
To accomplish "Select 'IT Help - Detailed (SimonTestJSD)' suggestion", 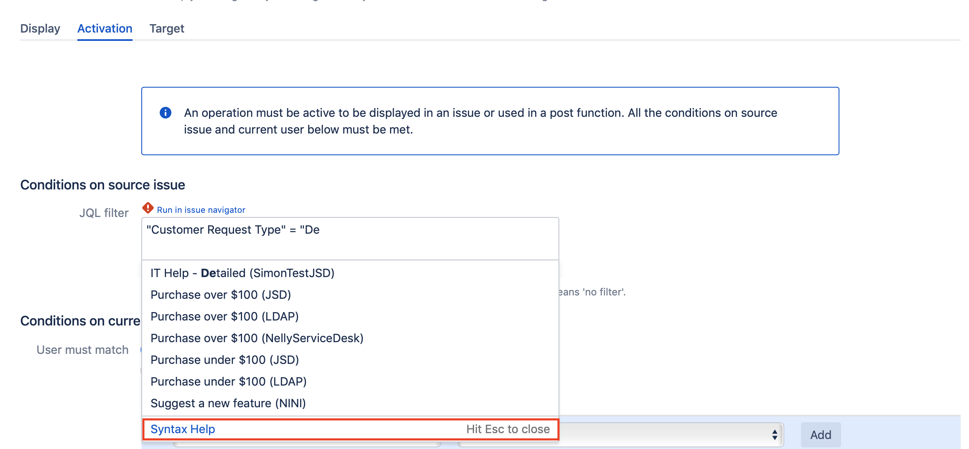I will tap(242, 272).
